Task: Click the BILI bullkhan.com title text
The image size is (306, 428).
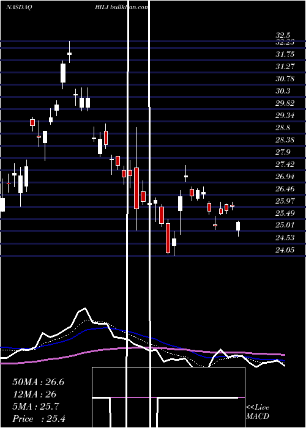Action: (122, 7)
